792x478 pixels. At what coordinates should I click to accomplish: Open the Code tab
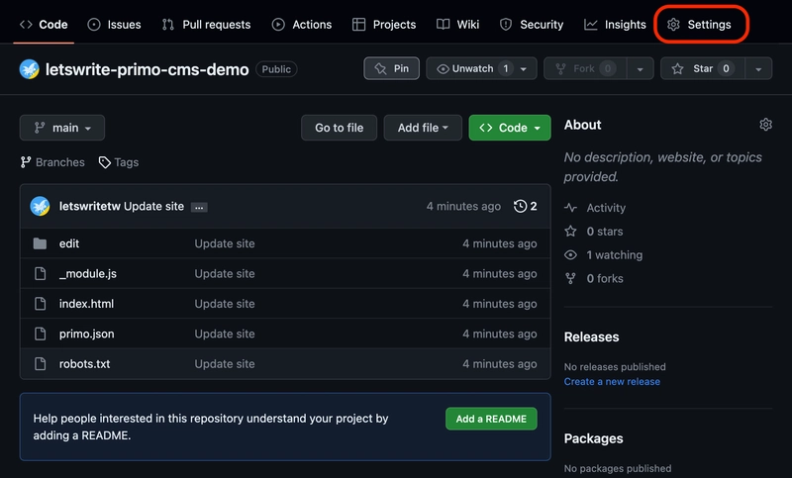click(44, 24)
